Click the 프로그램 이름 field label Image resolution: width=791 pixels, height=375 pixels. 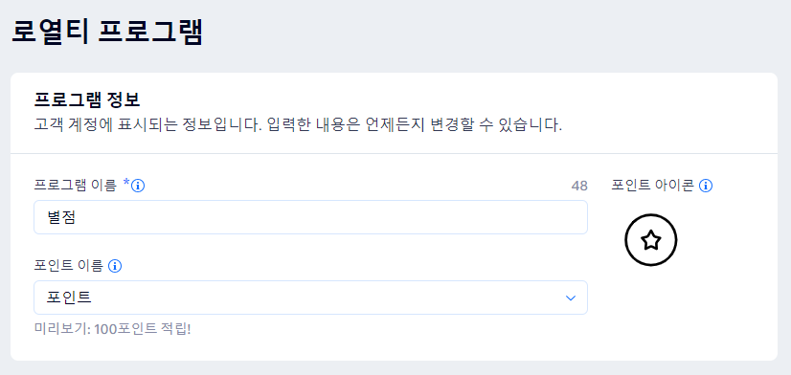75,186
